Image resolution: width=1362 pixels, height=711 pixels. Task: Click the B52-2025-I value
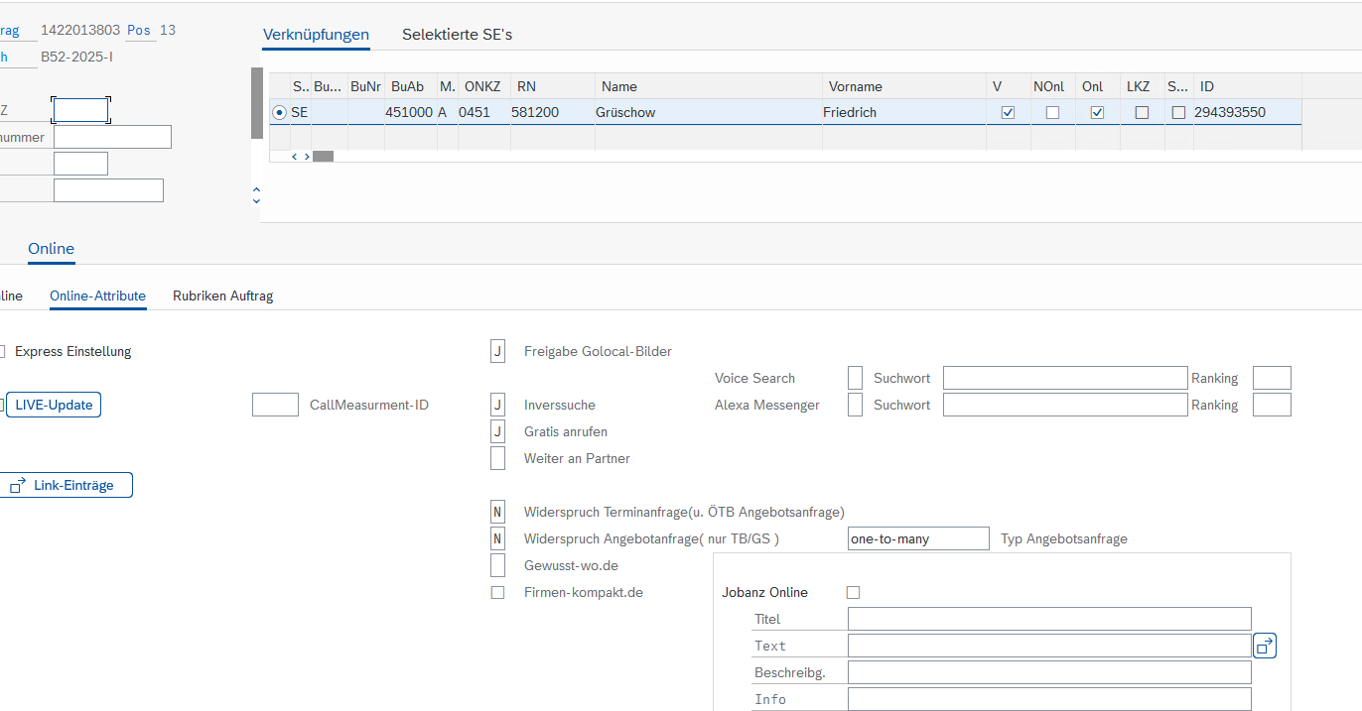pyautogui.click(x=76, y=57)
